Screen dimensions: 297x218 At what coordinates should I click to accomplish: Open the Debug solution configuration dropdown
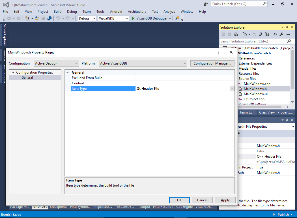(87, 18)
